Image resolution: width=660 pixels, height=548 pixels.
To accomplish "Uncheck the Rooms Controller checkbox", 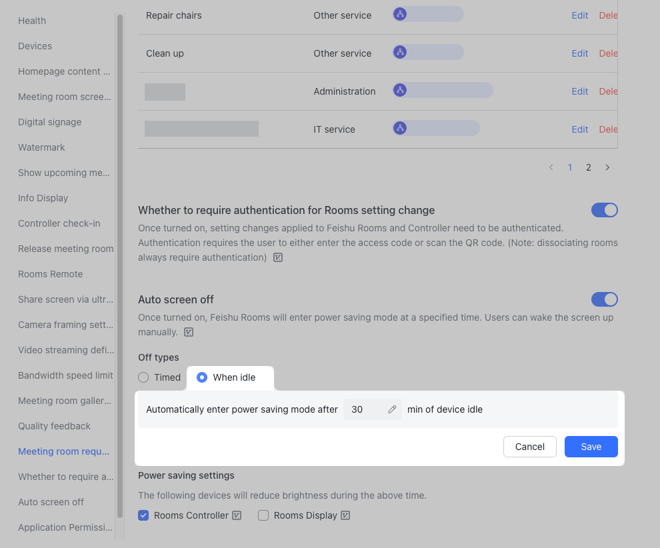I will (143, 515).
